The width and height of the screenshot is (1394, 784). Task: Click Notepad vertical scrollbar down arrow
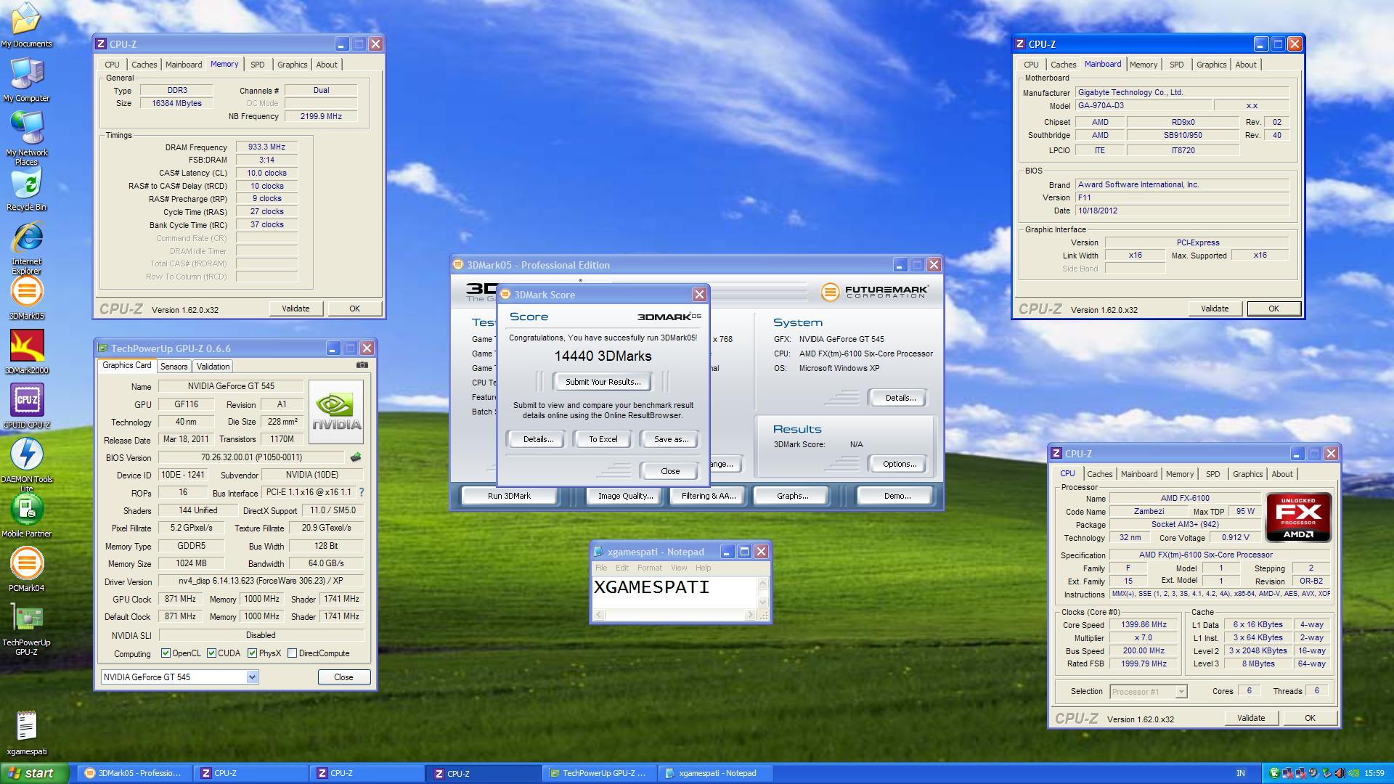(762, 602)
